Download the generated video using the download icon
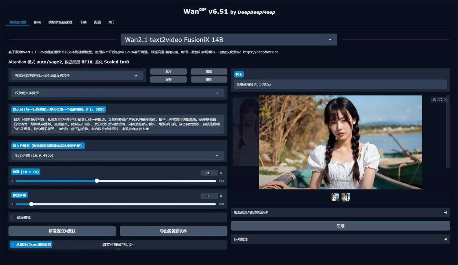 pos(434,100)
